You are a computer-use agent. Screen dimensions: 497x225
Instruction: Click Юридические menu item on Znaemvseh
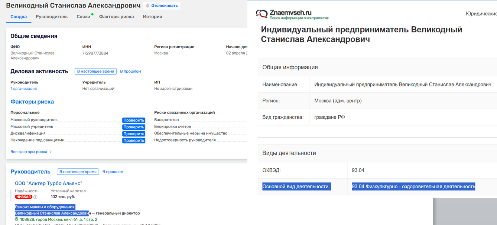coord(481,14)
